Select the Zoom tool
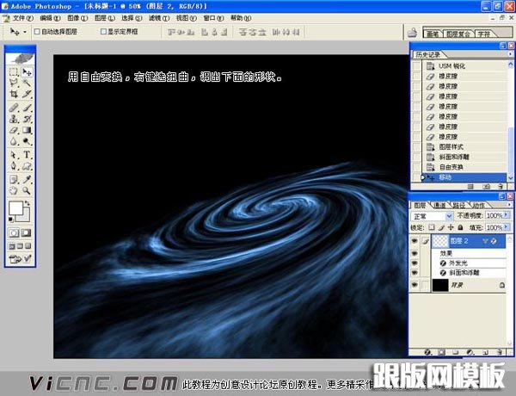 pyautogui.click(x=27, y=190)
